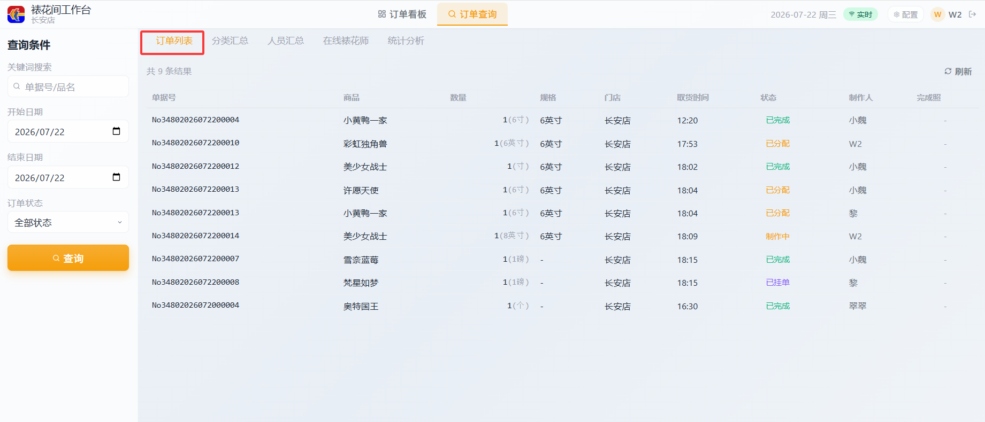The width and height of the screenshot is (985, 422).
Task: Click order number No34802026072200004
Action: 195,120
